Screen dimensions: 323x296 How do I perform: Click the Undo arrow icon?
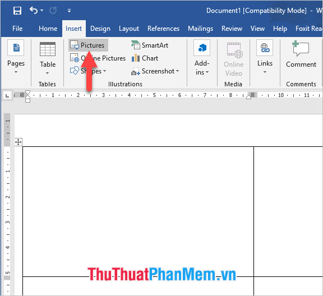(x=34, y=10)
